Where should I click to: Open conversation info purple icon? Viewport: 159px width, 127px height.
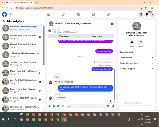coord(112,24)
